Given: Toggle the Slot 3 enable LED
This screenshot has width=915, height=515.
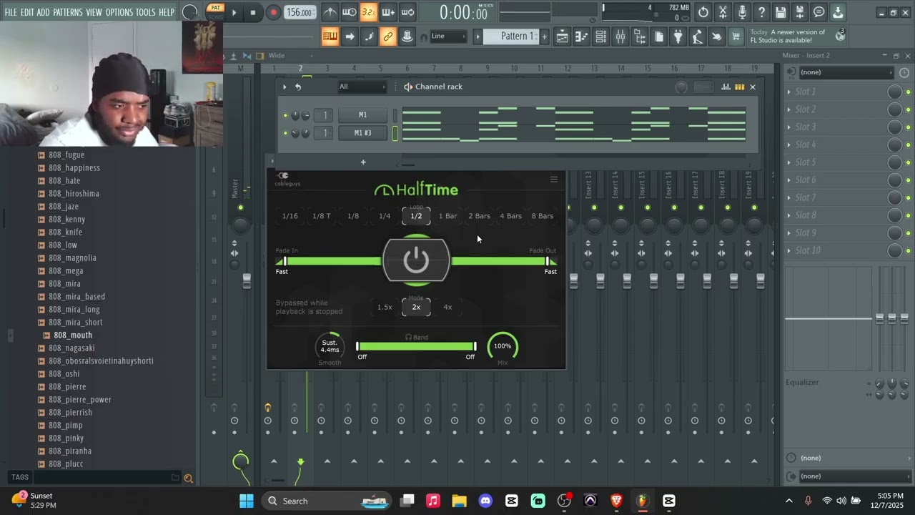Looking at the screenshot, I should [x=909, y=127].
